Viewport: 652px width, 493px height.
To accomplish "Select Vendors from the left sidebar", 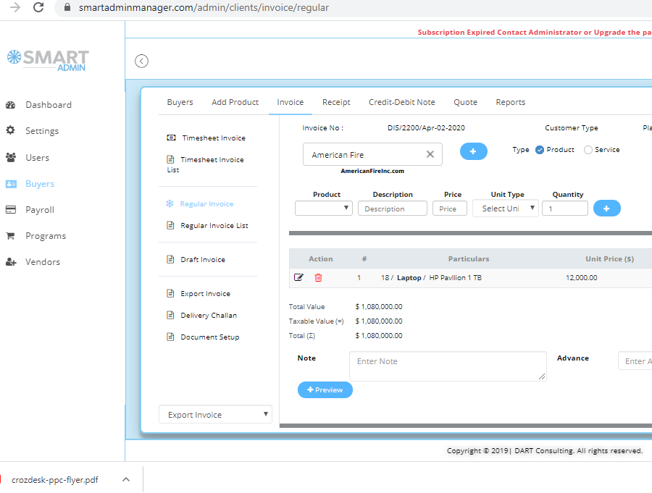I will pos(42,261).
